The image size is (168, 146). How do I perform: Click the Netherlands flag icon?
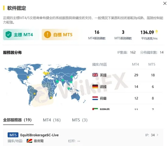click(x=95, y=98)
